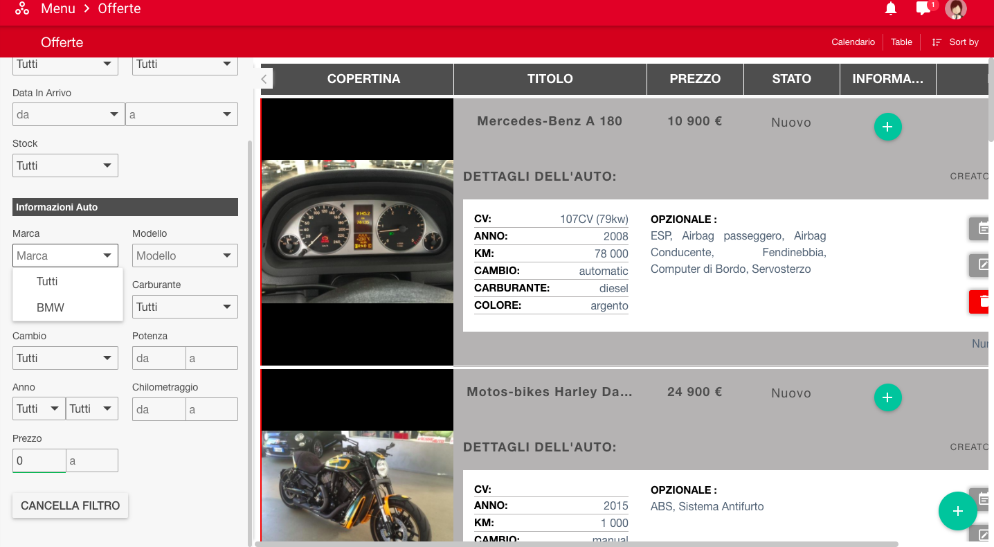994x547 pixels.
Task: Expand info for Mercedes-Benz A 180
Action: click(x=887, y=127)
